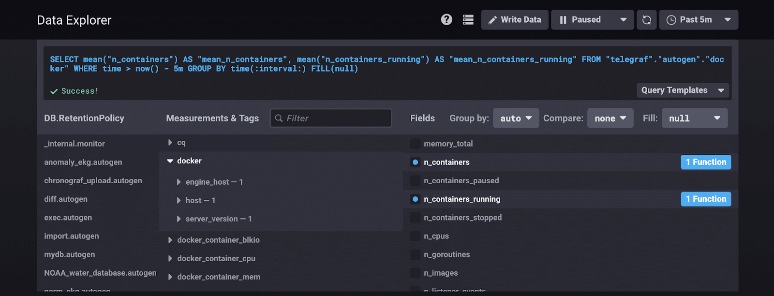
Task: Open the Compare none dropdown
Action: 610,118
